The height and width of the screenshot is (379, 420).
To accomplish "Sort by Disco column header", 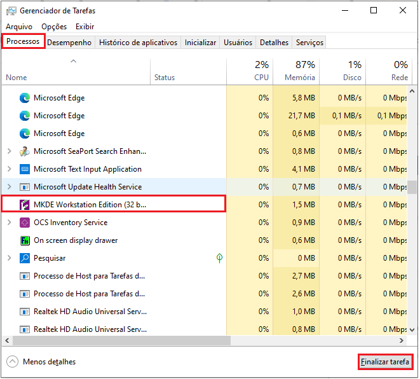I will click(x=342, y=72).
